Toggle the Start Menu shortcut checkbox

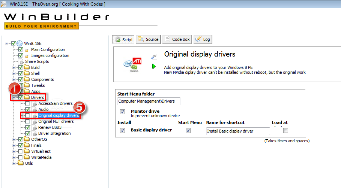(188, 130)
